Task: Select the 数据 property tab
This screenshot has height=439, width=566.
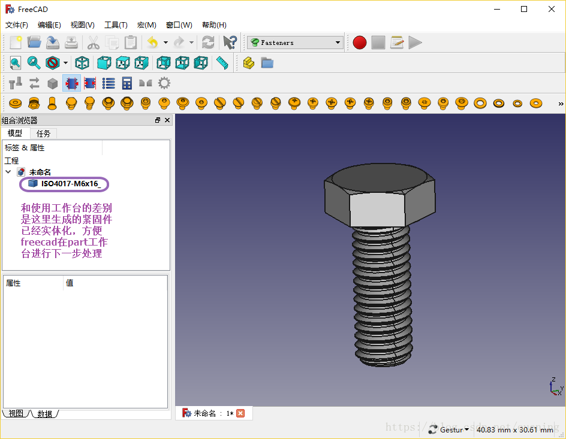Action: point(45,414)
